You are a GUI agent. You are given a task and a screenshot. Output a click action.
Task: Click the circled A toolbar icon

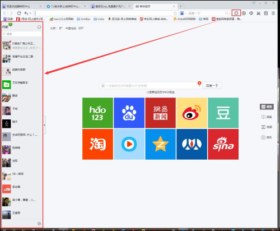(x=244, y=13)
